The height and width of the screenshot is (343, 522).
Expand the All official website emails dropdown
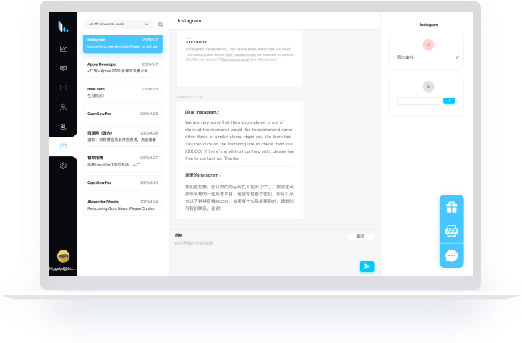coord(119,24)
